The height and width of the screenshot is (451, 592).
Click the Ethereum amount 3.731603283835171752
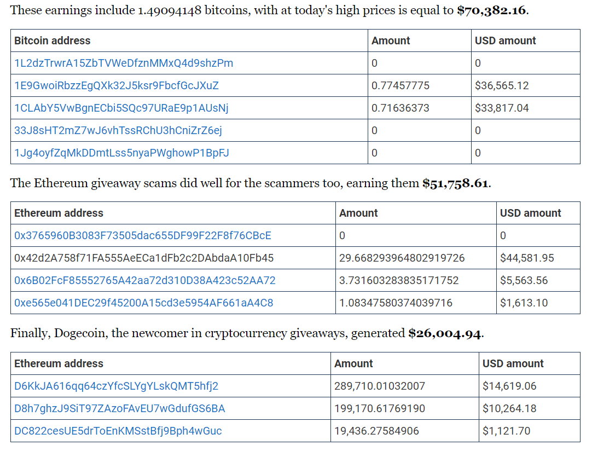pyautogui.click(x=399, y=280)
